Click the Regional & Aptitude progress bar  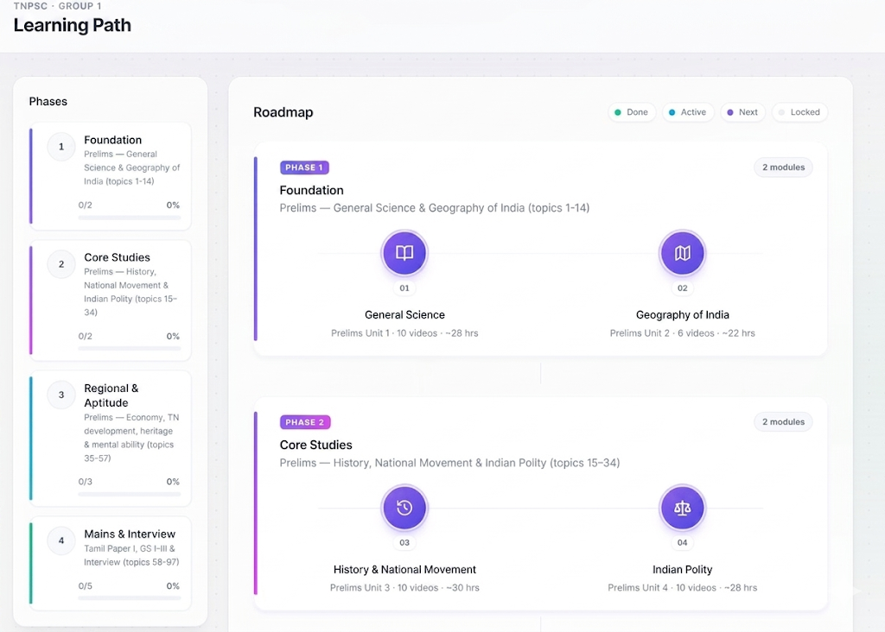(x=130, y=495)
